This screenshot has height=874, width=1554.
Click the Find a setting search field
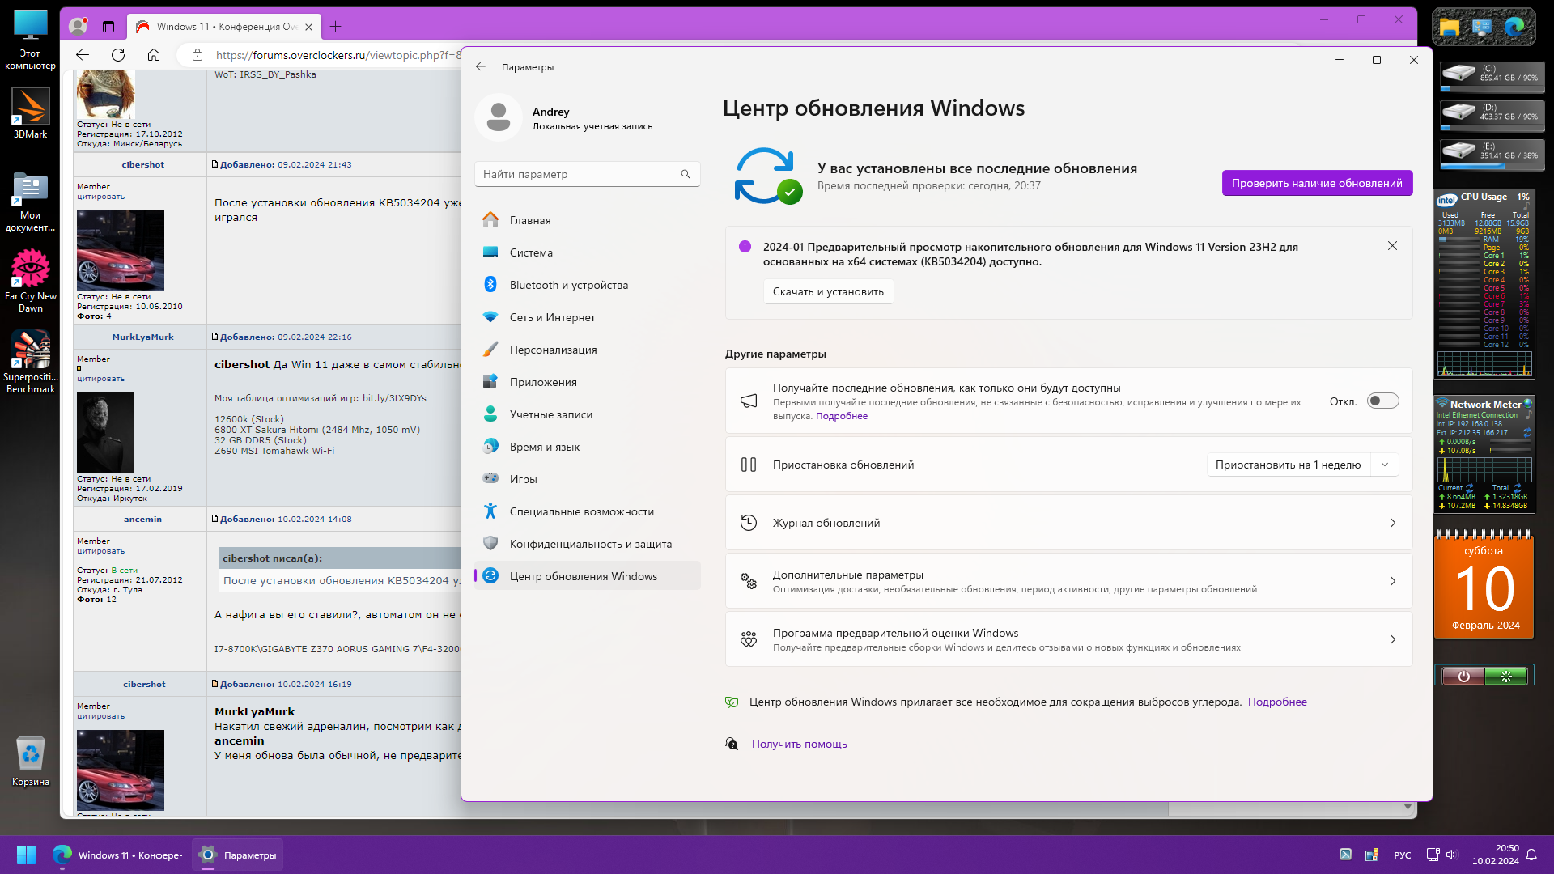[579, 174]
